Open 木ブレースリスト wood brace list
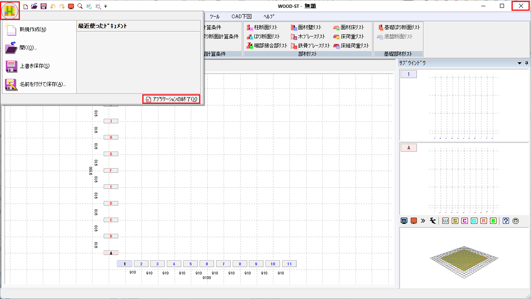The width and height of the screenshot is (531, 299). (308, 37)
